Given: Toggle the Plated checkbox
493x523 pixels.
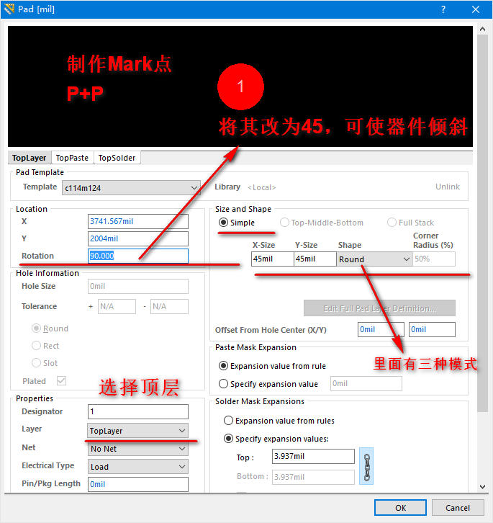Looking at the screenshot, I should click(61, 380).
